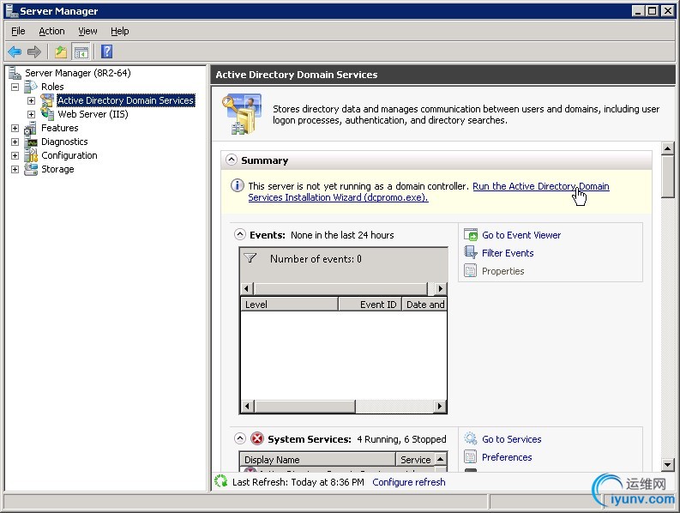Click the Configure refresh link
This screenshot has height=513, width=680.
point(408,482)
